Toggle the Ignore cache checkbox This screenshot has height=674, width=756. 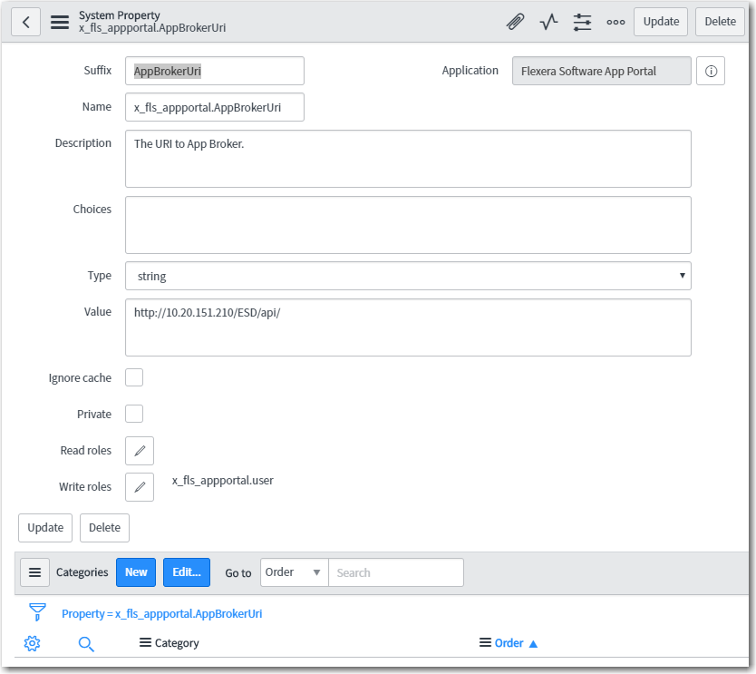[x=134, y=377]
